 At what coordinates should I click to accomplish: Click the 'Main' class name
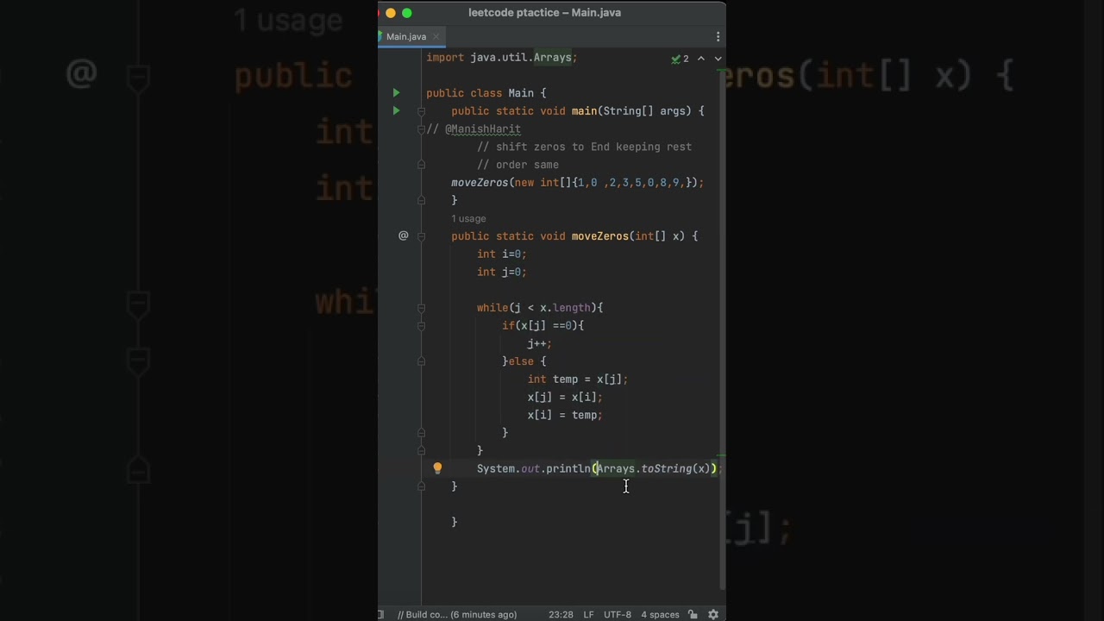click(x=521, y=92)
